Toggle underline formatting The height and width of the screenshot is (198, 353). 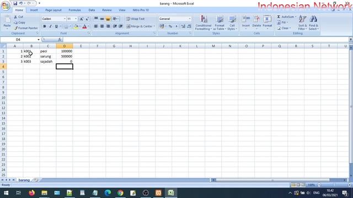click(56, 26)
